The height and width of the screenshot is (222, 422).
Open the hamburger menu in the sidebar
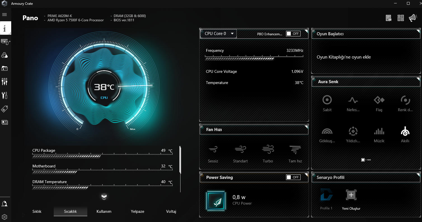pos(4,15)
